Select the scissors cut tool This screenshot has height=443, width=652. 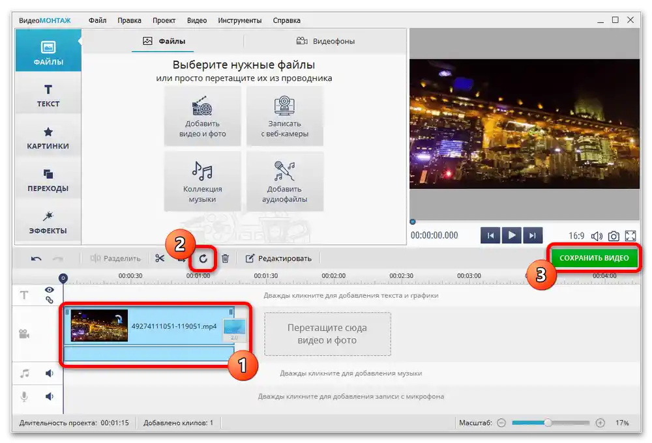tap(160, 259)
